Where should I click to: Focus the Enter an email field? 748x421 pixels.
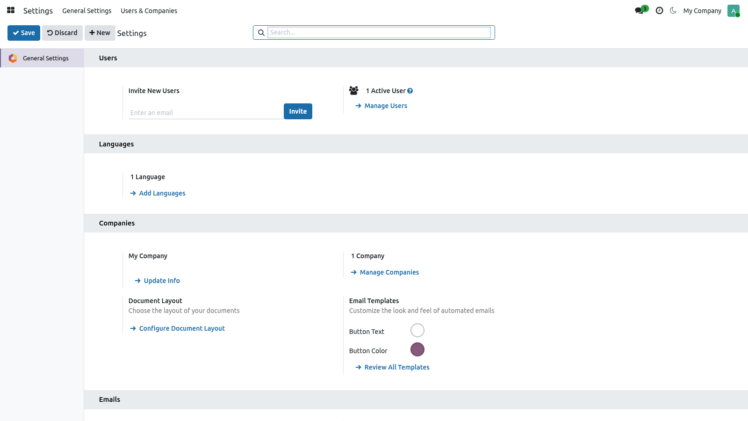206,113
